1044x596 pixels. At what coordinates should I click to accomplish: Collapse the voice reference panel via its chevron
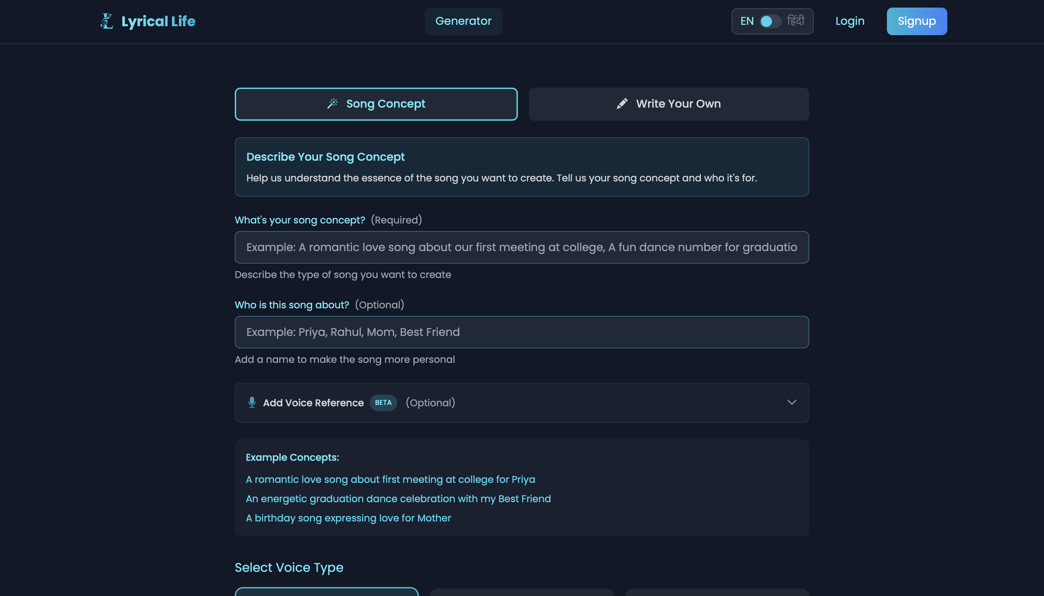(792, 403)
